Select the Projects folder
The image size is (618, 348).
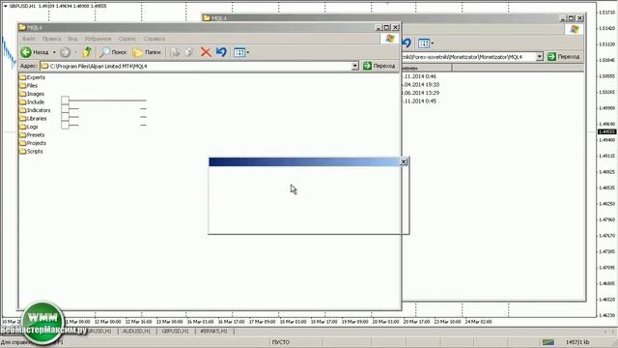coord(33,143)
